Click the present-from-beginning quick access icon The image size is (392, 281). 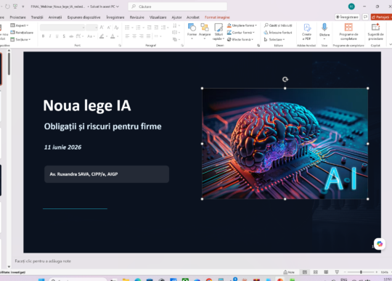click(x=15, y=7)
